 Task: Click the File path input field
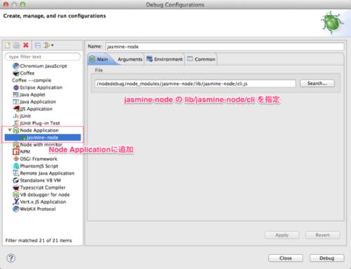(195, 84)
